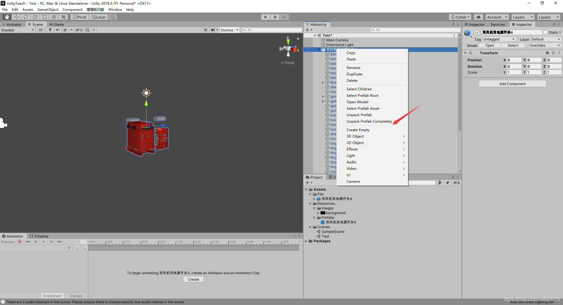Switch to Persp projection label
Viewport: 563px width, 305px height.
coord(288,62)
